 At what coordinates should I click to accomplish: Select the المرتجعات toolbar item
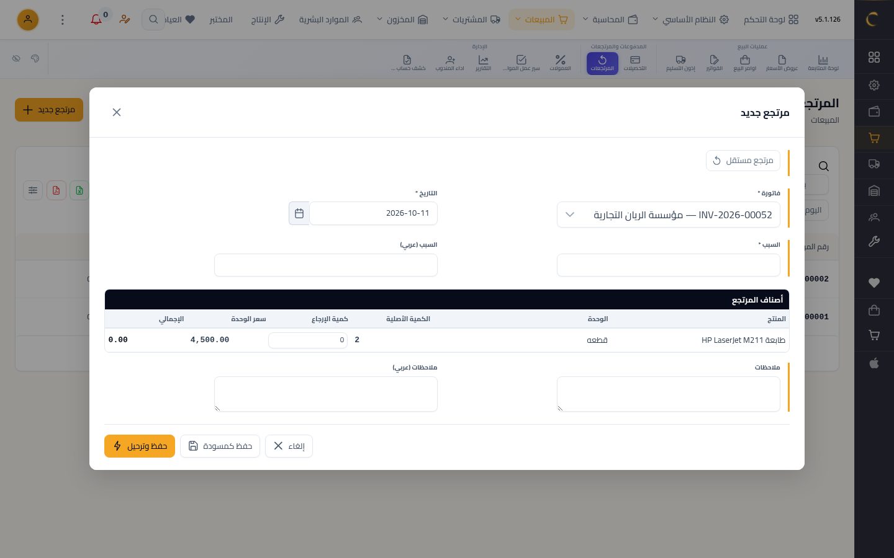click(602, 63)
